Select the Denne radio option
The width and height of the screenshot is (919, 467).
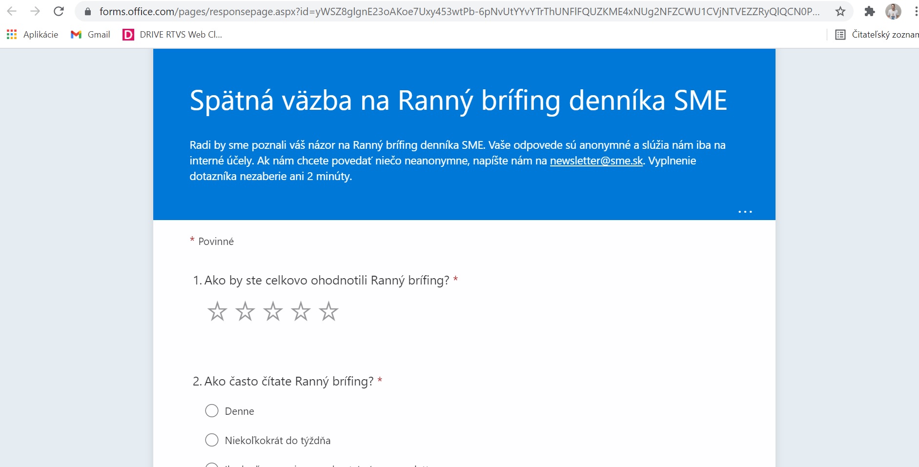click(x=212, y=411)
